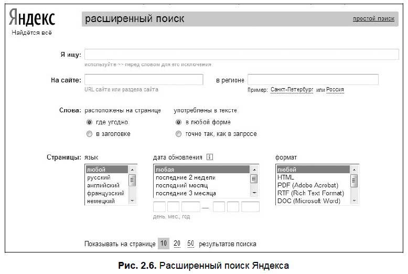The image size is (408, 274).
Task: Show 20 results per page
Action: pyautogui.click(x=177, y=244)
